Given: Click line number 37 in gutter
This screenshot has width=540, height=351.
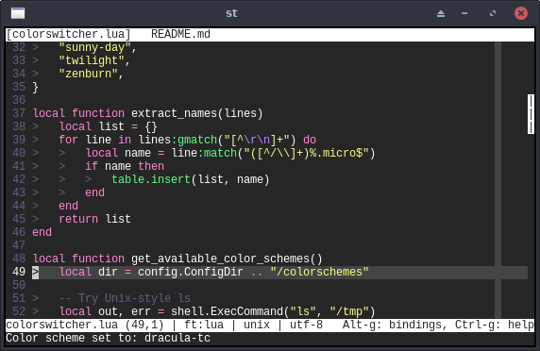Looking at the screenshot, I should coord(19,113).
